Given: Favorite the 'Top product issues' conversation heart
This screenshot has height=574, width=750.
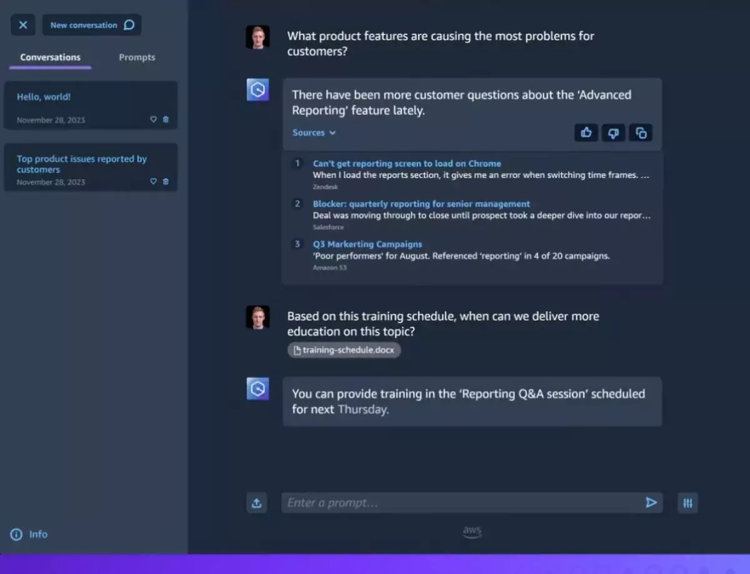Looking at the screenshot, I should [x=153, y=181].
